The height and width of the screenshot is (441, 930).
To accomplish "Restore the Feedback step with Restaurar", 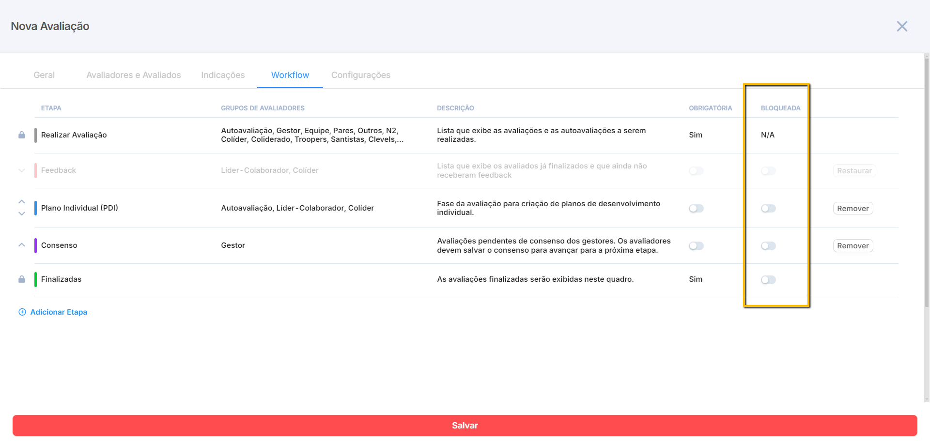I will (854, 171).
